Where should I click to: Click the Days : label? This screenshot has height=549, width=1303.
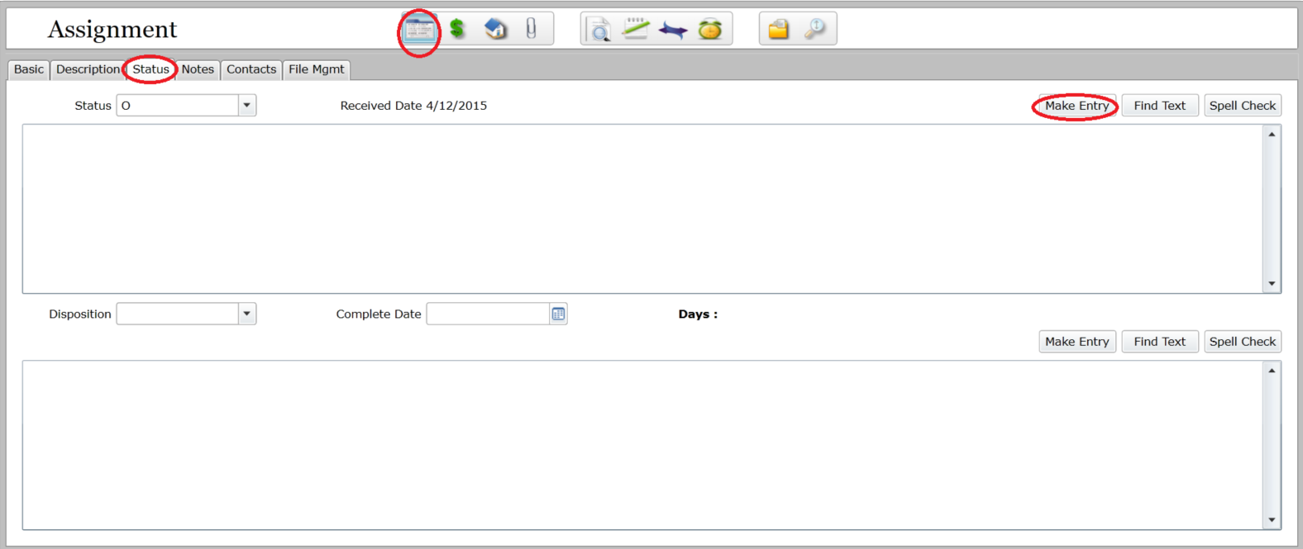(x=698, y=314)
